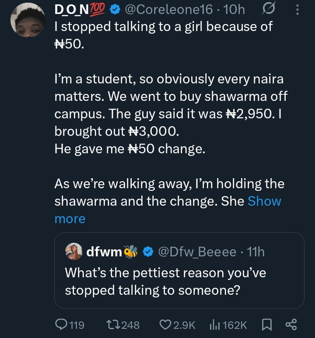
Task: Expand the tweet with Show more
Action: point(264,201)
